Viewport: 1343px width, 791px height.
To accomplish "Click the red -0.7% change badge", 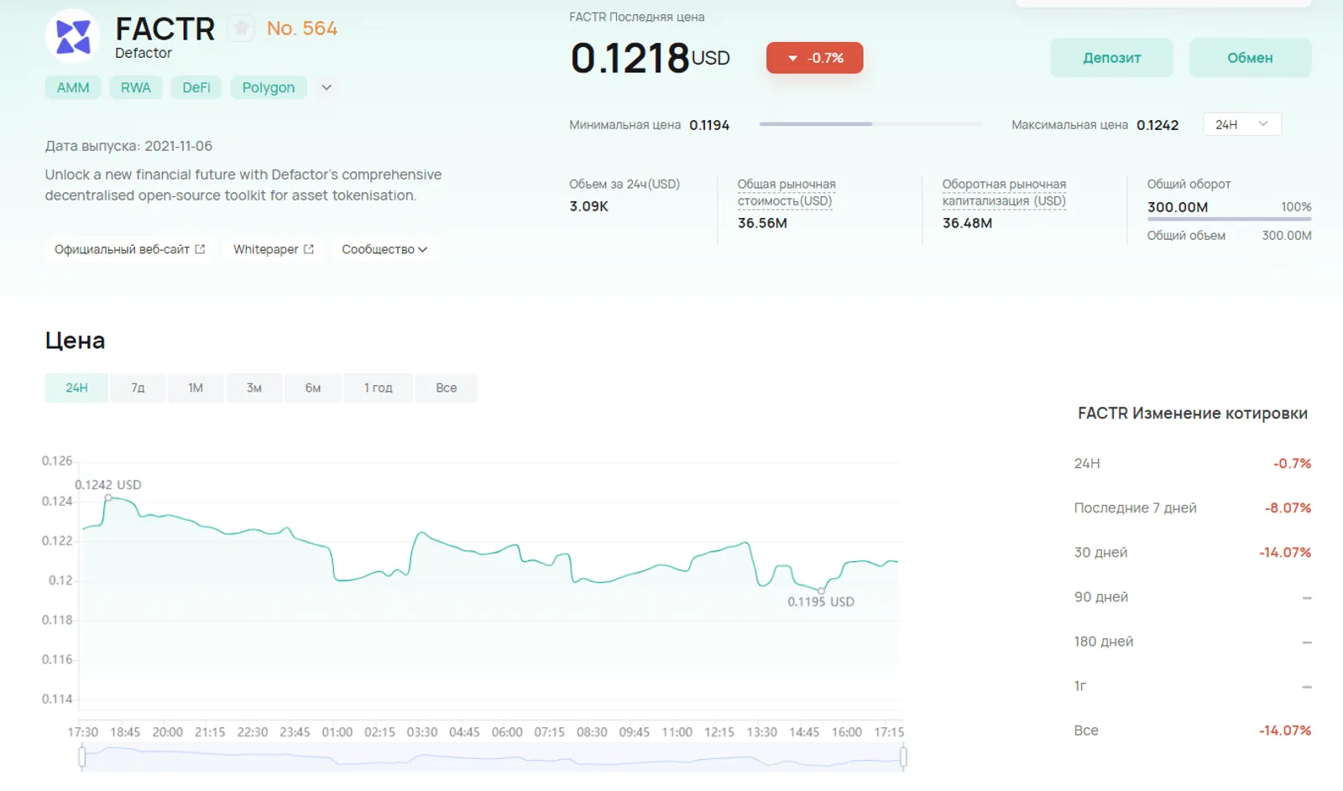I will [x=814, y=58].
